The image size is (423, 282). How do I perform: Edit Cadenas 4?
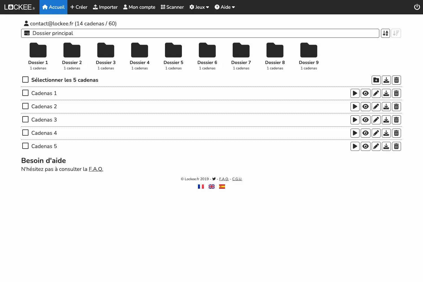click(376, 133)
